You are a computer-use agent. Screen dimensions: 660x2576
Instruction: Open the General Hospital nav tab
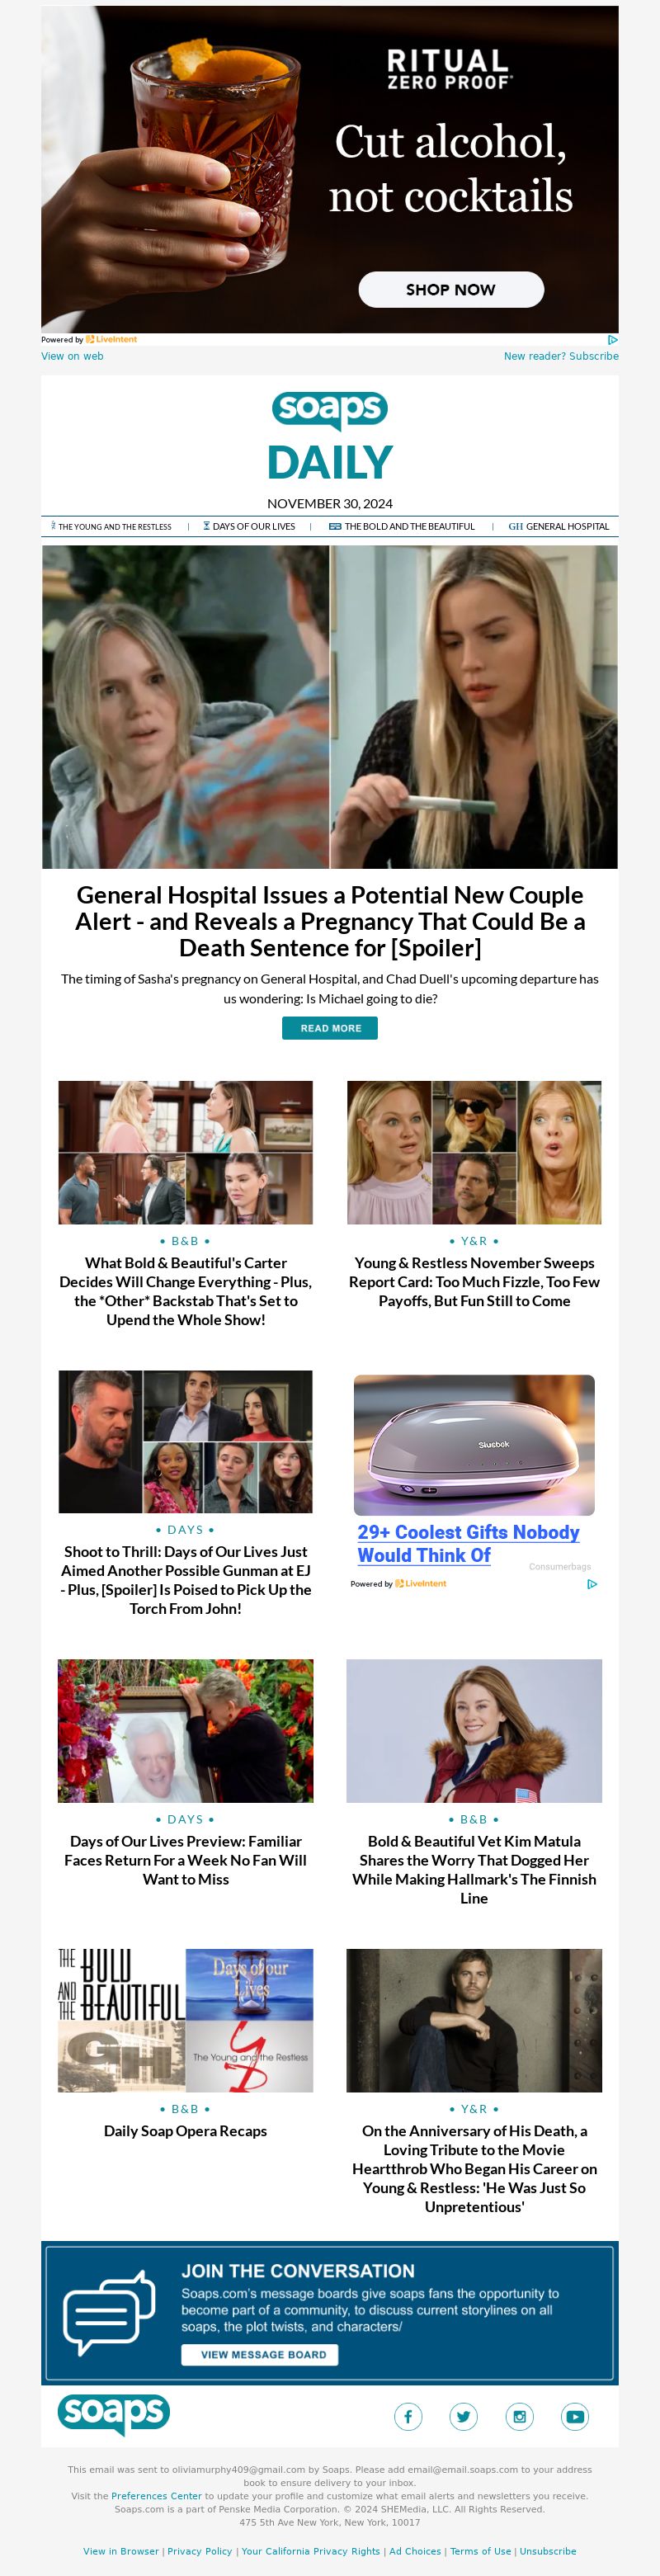click(558, 526)
